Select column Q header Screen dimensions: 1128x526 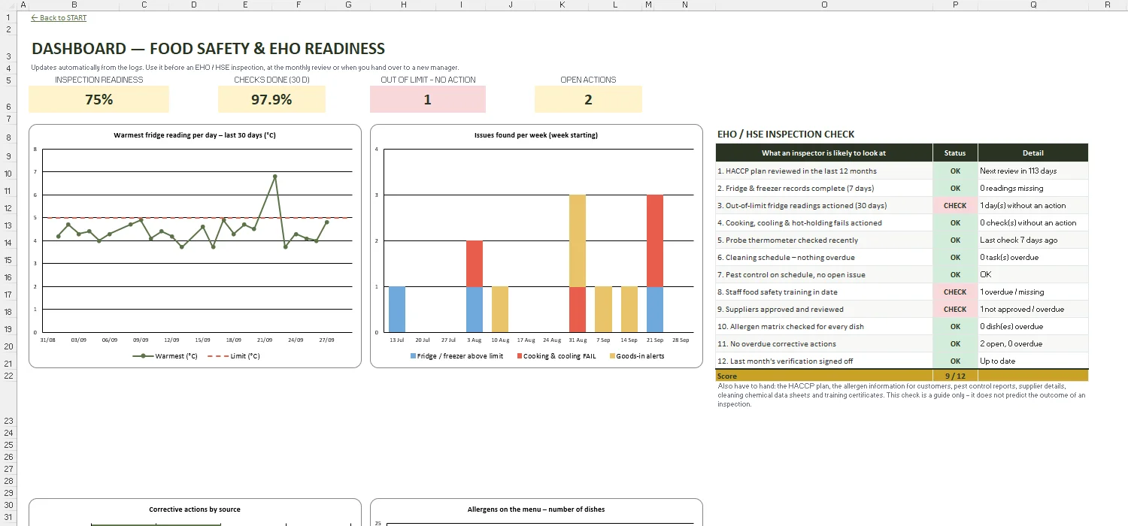tap(1033, 5)
